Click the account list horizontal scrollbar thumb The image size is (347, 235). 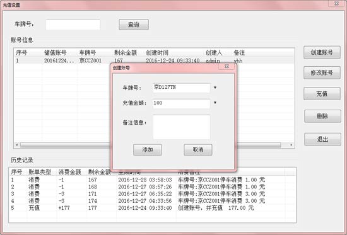[151, 145]
